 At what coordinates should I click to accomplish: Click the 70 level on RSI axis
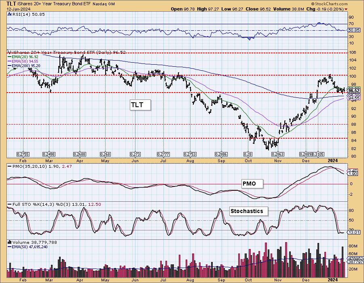351,24
